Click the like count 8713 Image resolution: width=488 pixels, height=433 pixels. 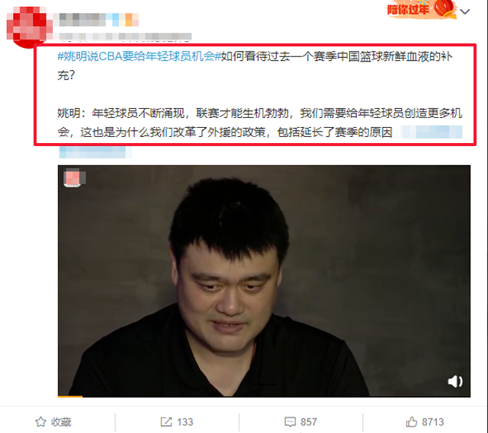tap(433, 422)
